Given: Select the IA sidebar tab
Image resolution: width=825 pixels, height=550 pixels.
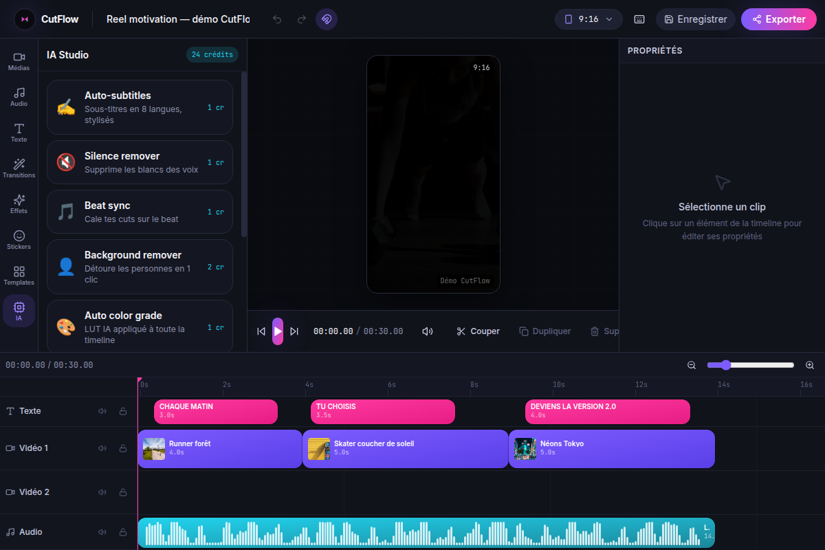Looking at the screenshot, I should click(19, 311).
